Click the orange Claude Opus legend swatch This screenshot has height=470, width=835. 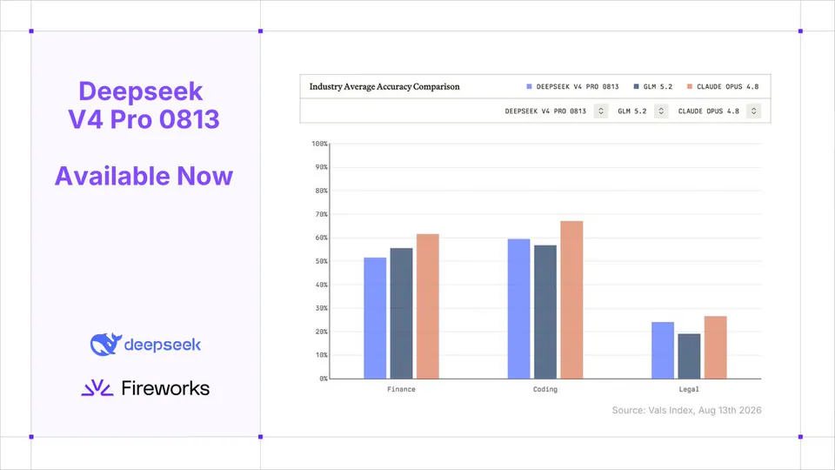point(690,86)
